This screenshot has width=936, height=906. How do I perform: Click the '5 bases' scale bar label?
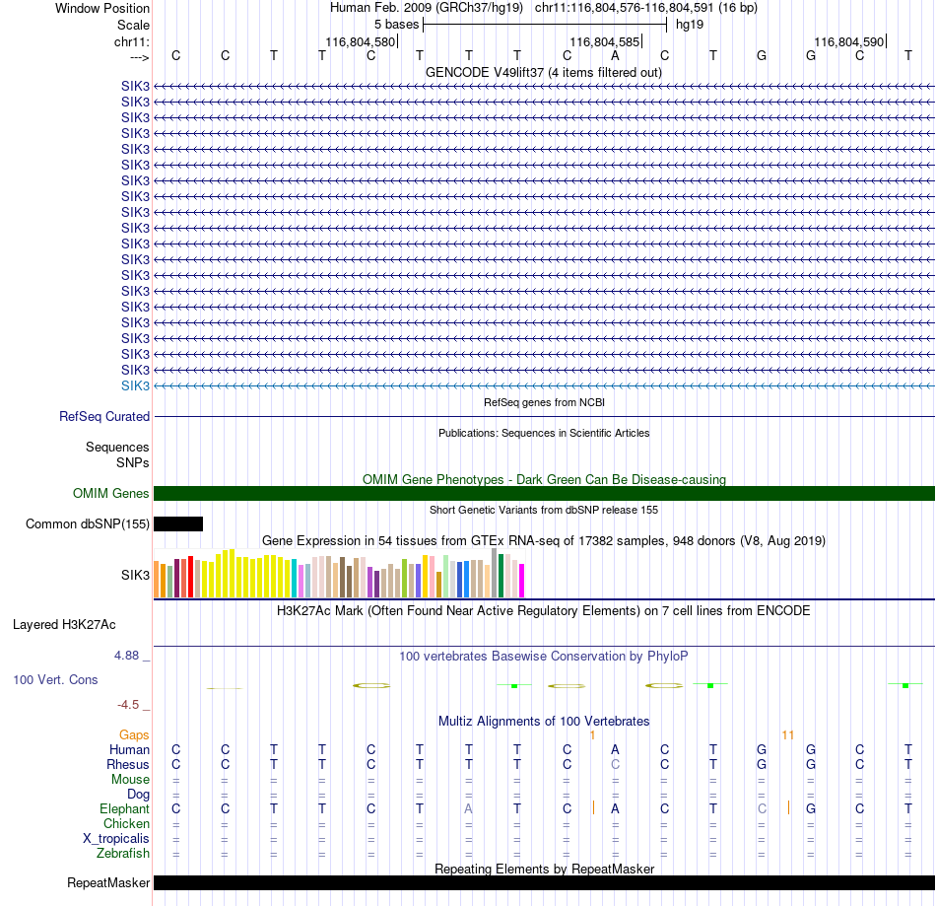pos(396,25)
